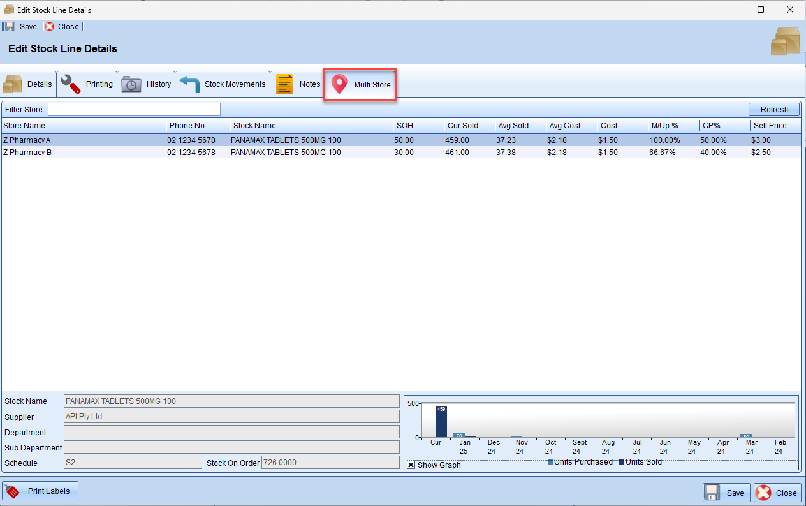
Task: Click the red Close icon in top toolbar
Action: (50, 27)
